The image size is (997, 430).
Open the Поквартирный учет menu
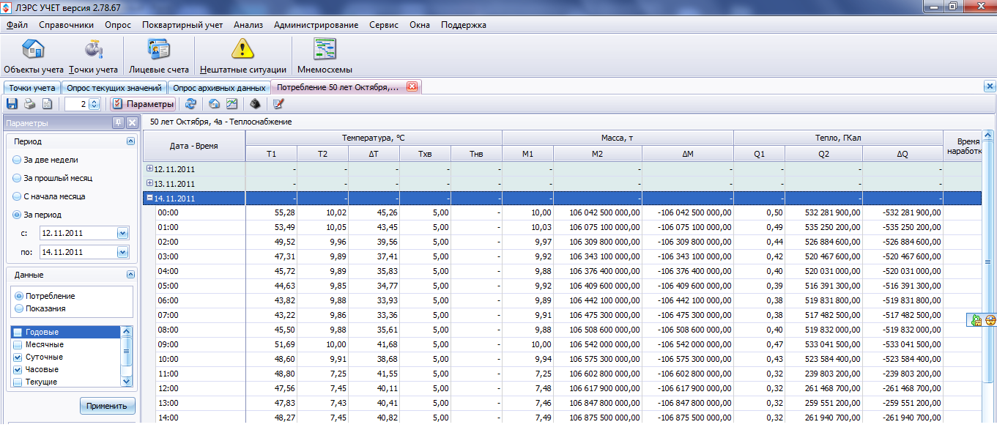tap(182, 25)
